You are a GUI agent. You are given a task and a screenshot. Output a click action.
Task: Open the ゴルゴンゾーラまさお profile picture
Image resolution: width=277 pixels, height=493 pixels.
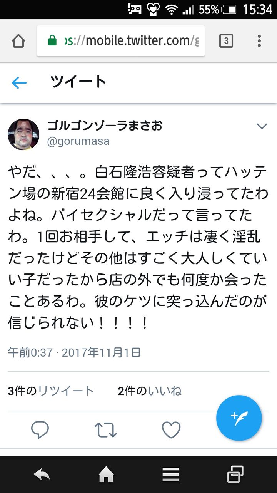tap(23, 134)
